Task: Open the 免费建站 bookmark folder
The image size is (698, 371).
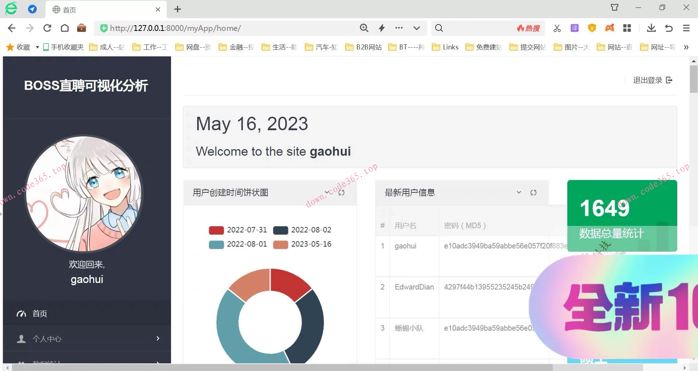Action: pyautogui.click(x=484, y=47)
